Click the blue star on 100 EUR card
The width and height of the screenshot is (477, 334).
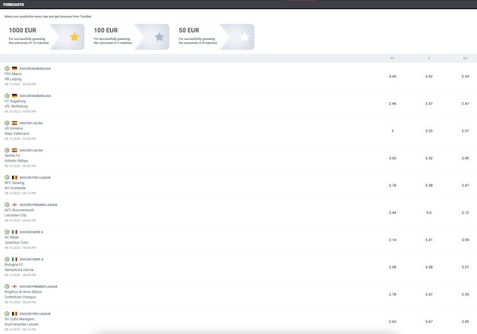(159, 37)
